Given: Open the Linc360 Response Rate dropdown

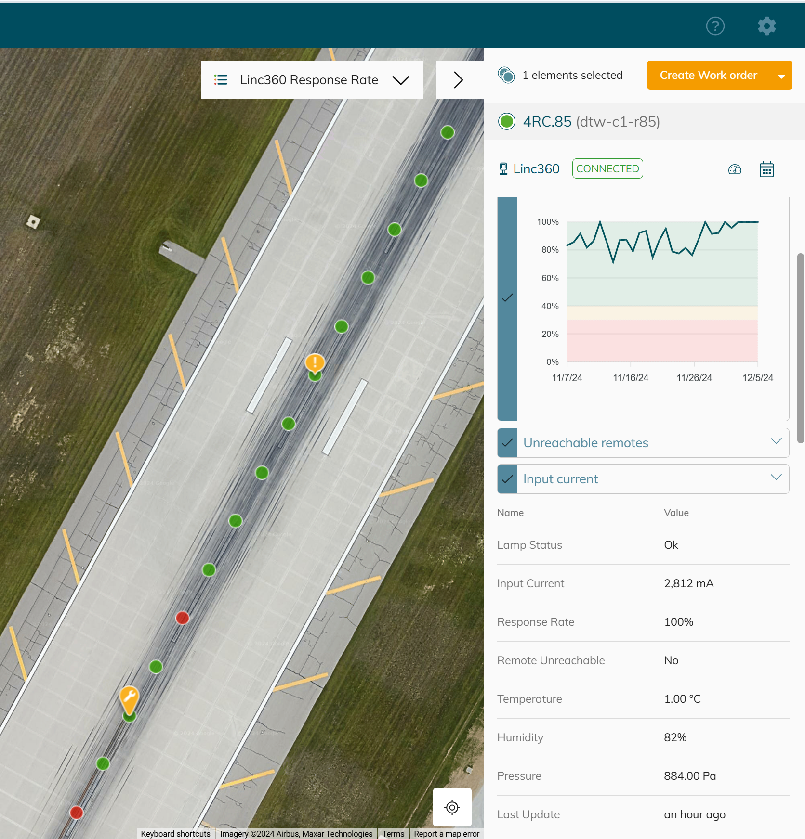Looking at the screenshot, I should click(400, 80).
